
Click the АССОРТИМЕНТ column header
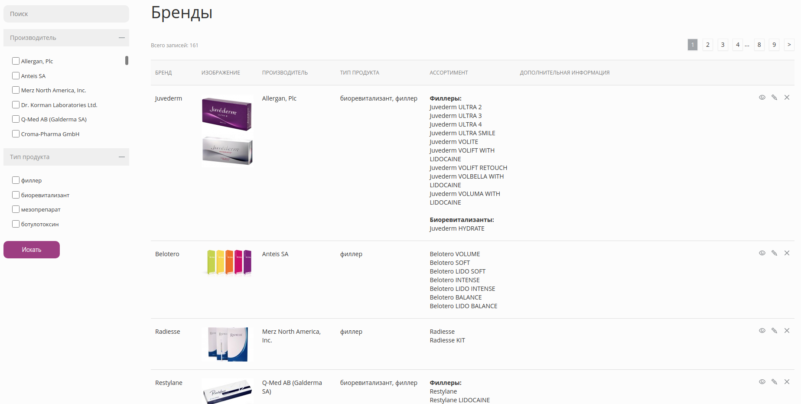click(449, 73)
